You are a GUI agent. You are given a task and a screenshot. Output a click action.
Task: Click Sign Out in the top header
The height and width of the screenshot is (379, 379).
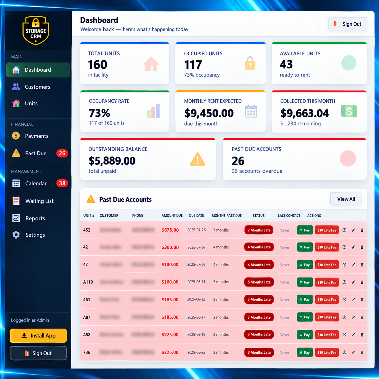click(348, 24)
